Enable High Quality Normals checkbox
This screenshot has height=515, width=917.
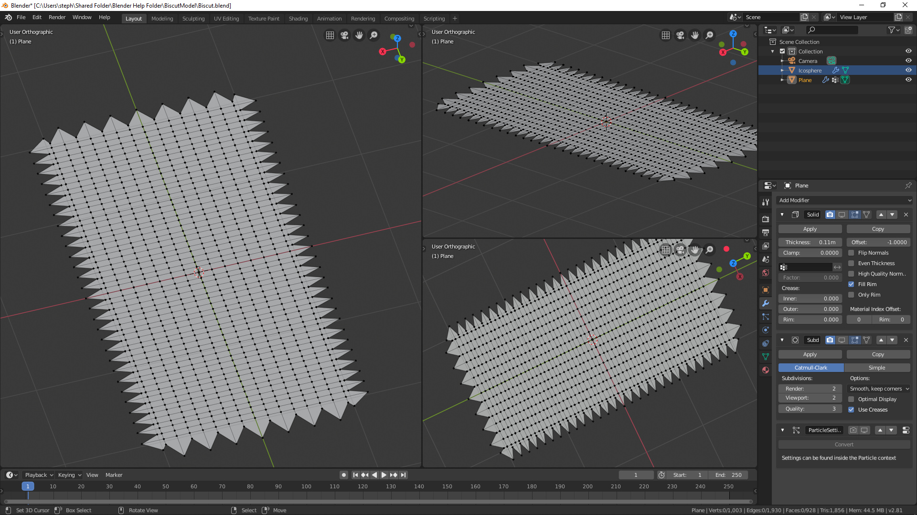[851, 274]
